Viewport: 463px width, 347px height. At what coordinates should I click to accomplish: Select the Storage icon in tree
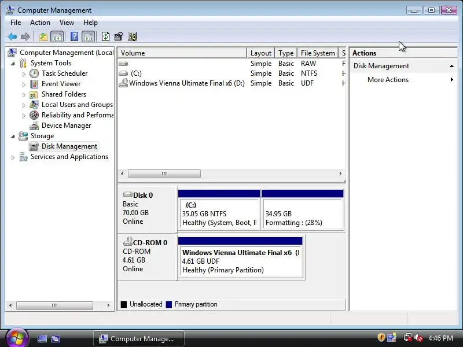[x=23, y=136]
